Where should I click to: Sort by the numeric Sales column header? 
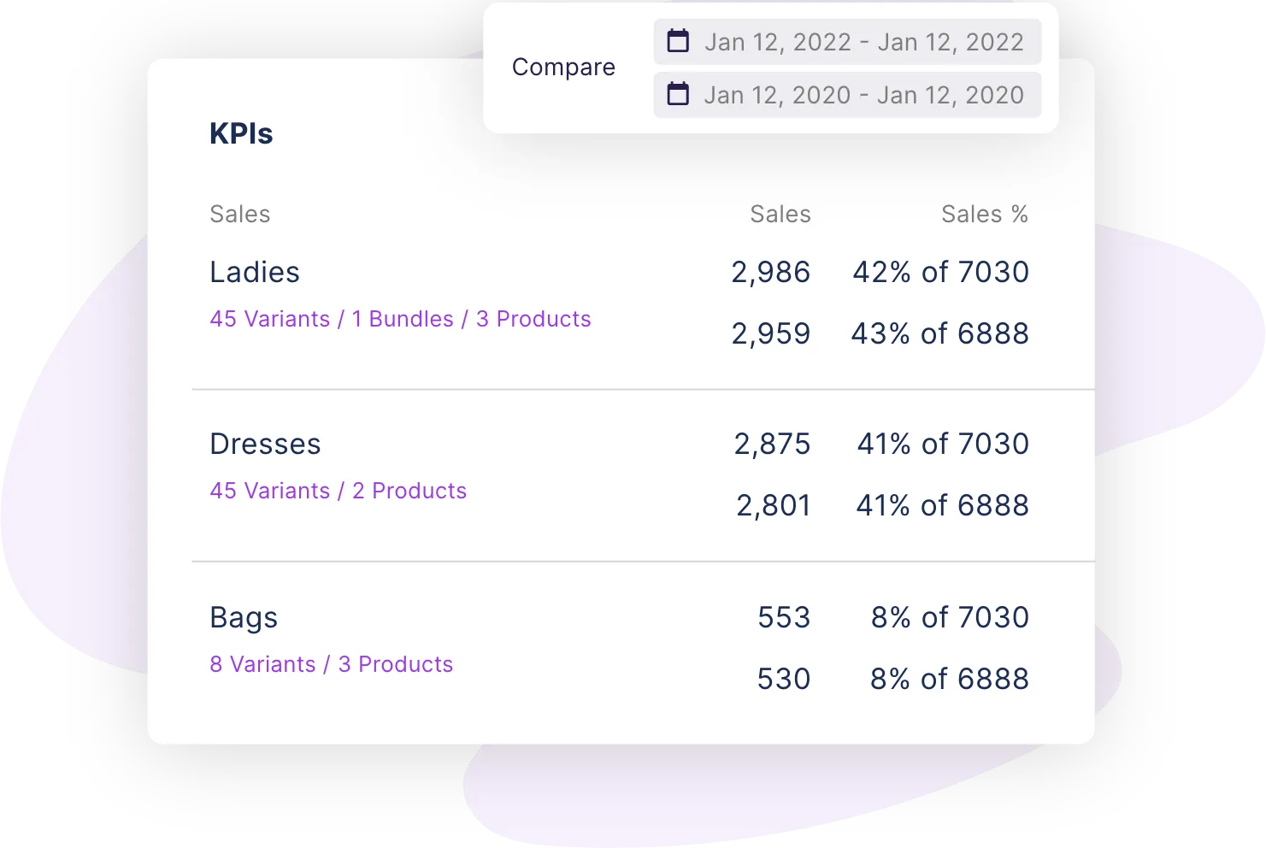(780, 214)
